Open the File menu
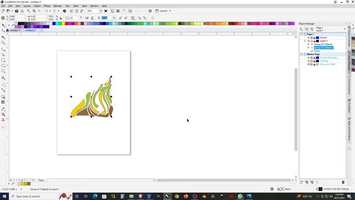The image size is (355, 200). pos(3,6)
